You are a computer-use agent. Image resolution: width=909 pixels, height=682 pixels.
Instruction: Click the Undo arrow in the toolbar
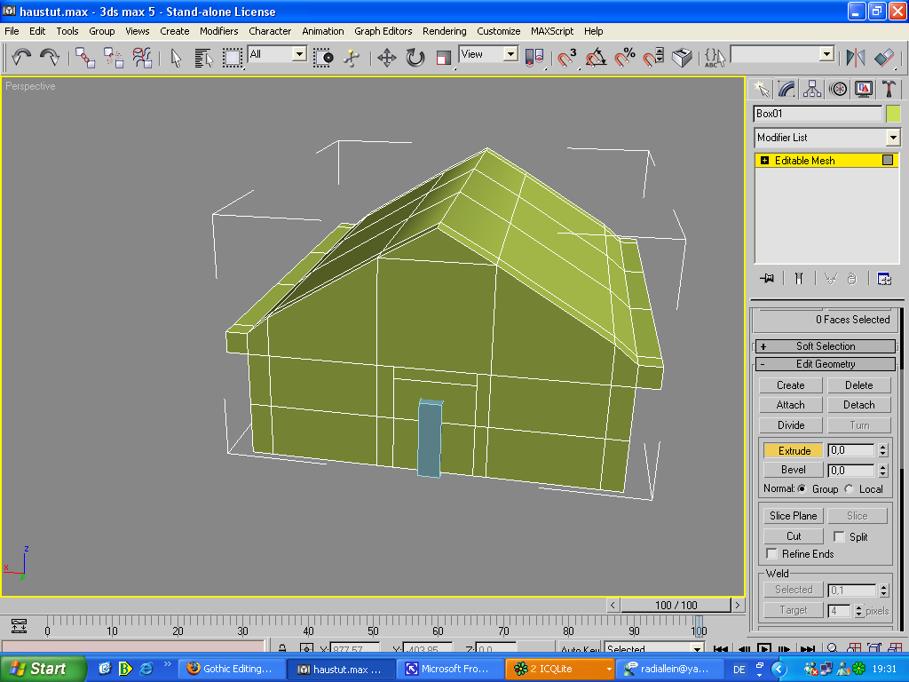point(21,58)
